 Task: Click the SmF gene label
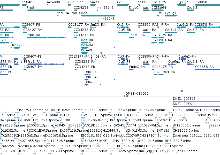coord(160,13)
